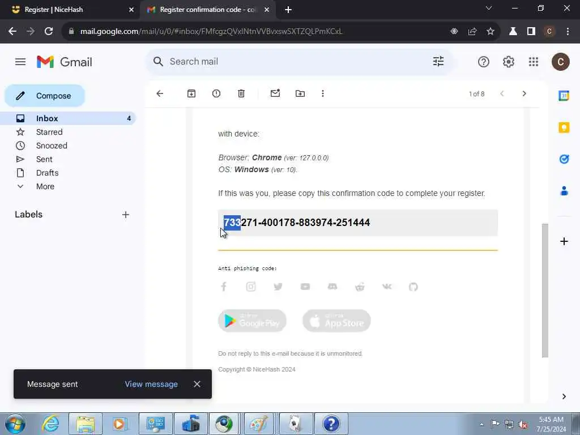Select the Register confirmation code tab

tap(208, 10)
